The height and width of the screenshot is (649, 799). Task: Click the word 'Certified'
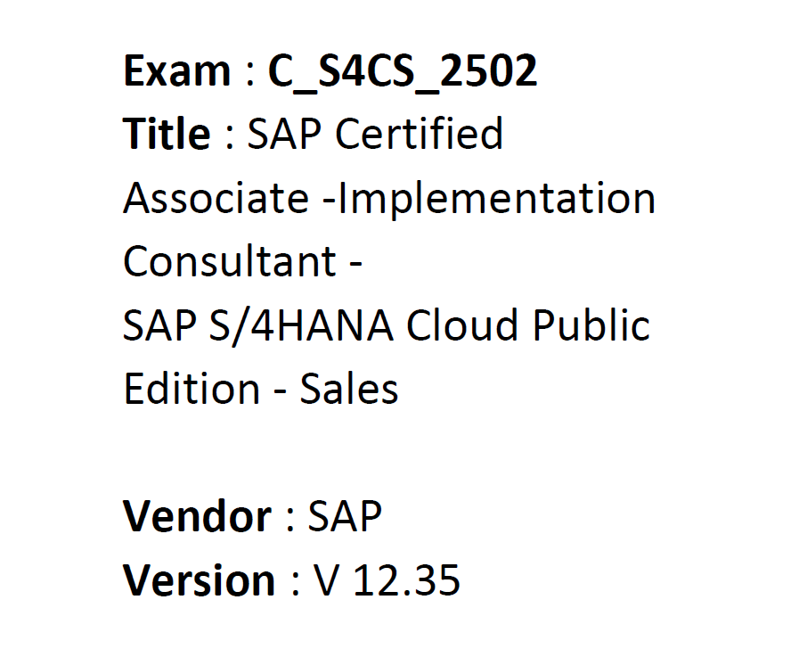click(419, 134)
